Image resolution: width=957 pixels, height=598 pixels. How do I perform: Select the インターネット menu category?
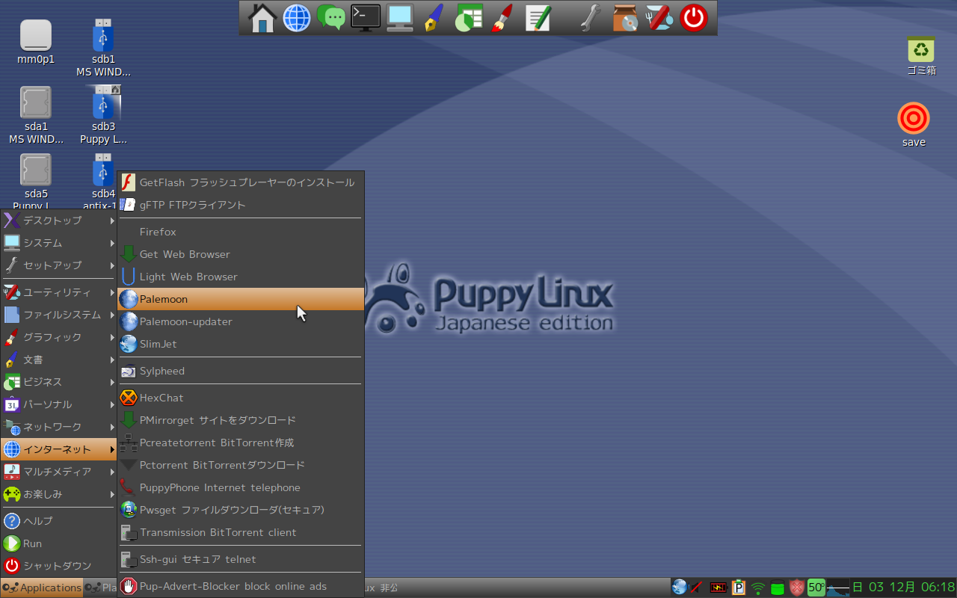coord(59,449)
